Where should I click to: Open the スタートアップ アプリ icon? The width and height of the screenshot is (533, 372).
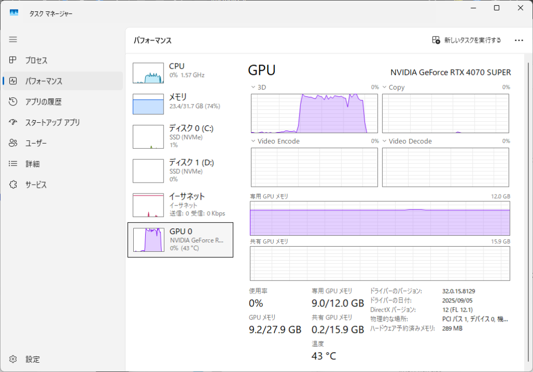(14, 123)
